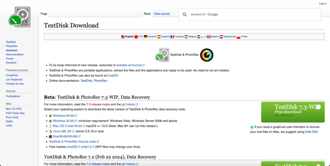330x166 pixels.
Task: Click the US flag next to English
Action: pyautogui.click(x=123, y=37)
